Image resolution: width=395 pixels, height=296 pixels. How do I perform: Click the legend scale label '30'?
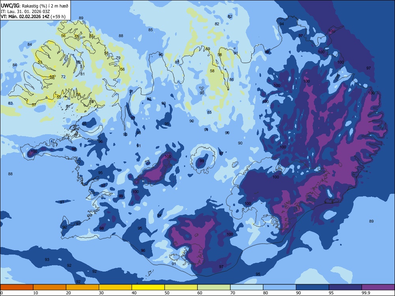[x=101, y=293]
